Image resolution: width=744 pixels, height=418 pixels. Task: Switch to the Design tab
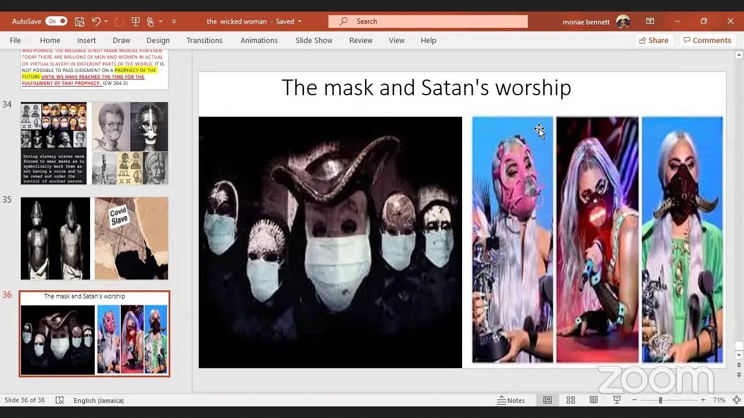[158, 40]
